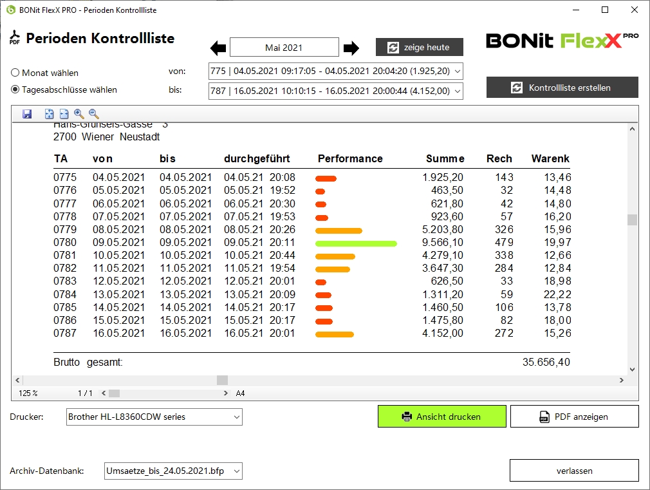Zoom out with magnifier minus icon
This screenshot has width=650, height=490.
click(x=94, y=114)
